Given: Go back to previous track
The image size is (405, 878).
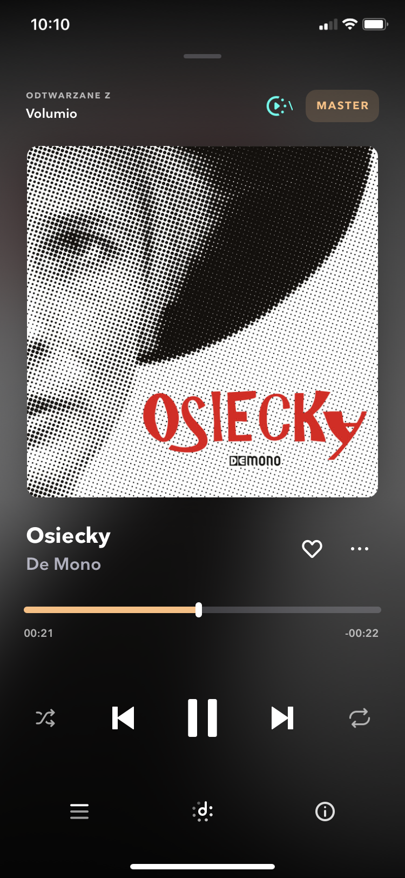Looking at the screenshot, I should point(123,718).
